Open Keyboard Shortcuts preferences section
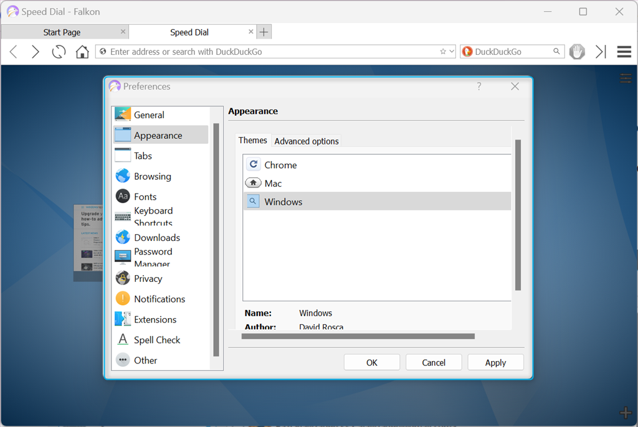 click(x=161, y=217)
